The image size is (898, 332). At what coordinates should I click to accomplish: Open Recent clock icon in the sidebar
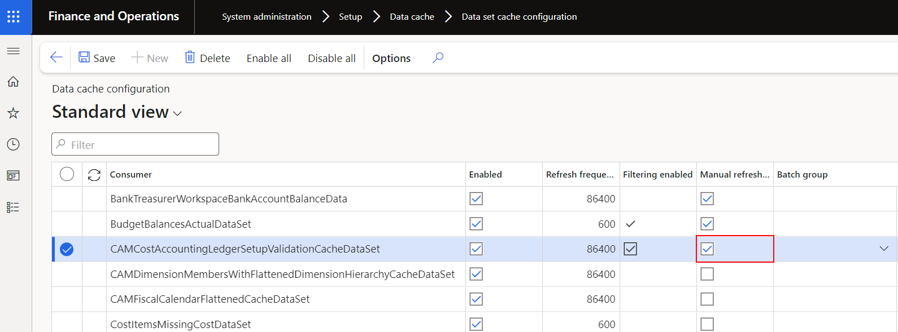coord(14,144)
